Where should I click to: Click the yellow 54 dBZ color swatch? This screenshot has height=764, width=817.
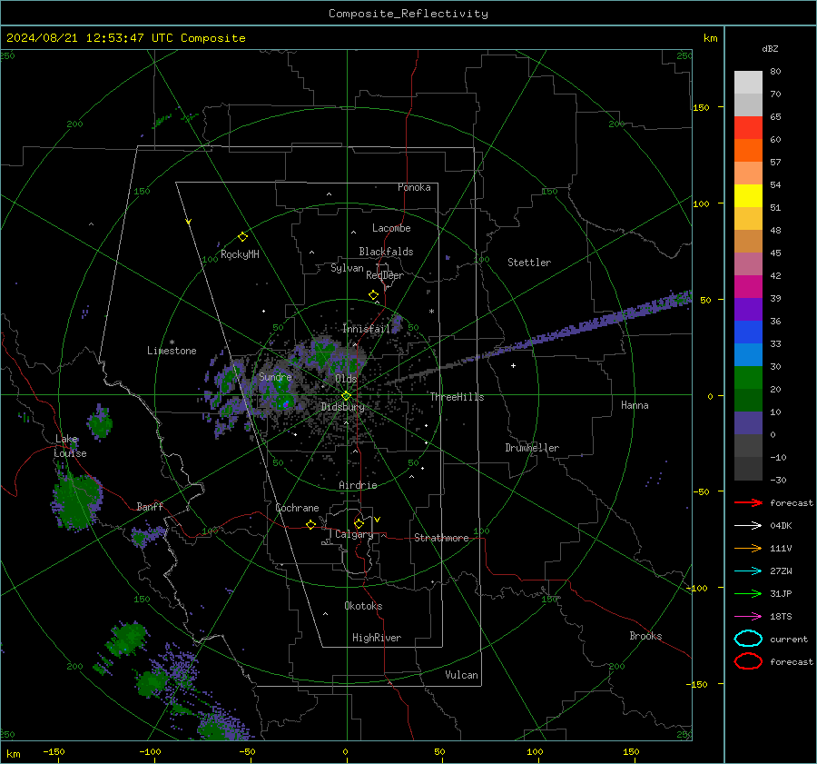748,195
